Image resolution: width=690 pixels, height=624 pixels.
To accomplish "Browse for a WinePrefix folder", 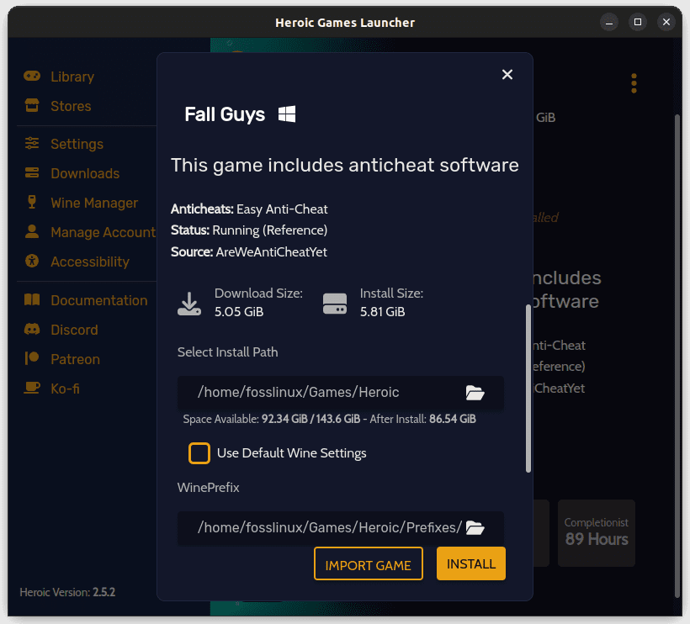I will tap(475, 527).
